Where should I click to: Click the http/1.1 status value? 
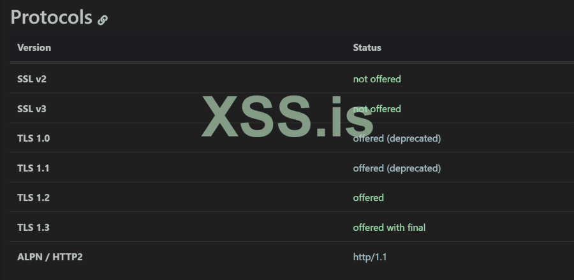click(x=370, y=257)
